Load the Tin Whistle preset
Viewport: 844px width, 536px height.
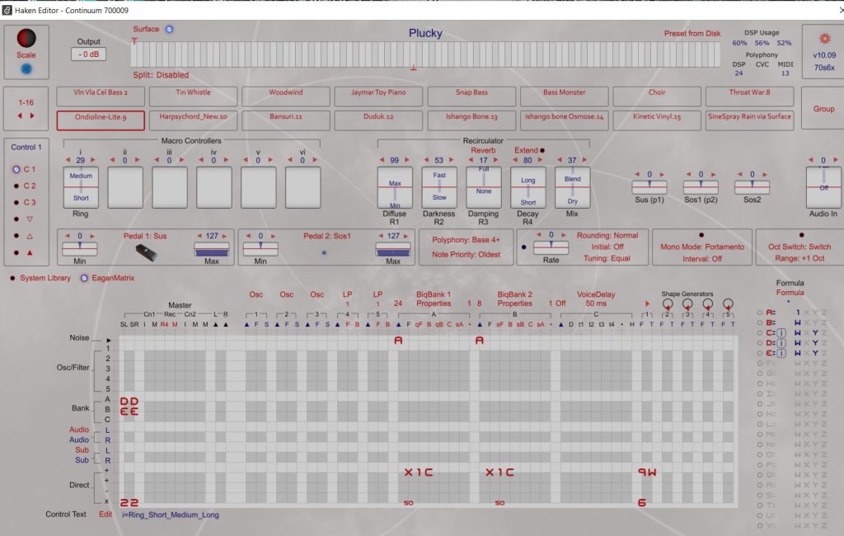click(193, 96)
